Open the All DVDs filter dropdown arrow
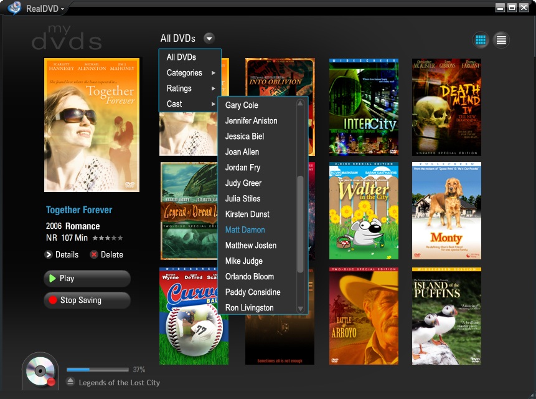 [x=209, y=38]
